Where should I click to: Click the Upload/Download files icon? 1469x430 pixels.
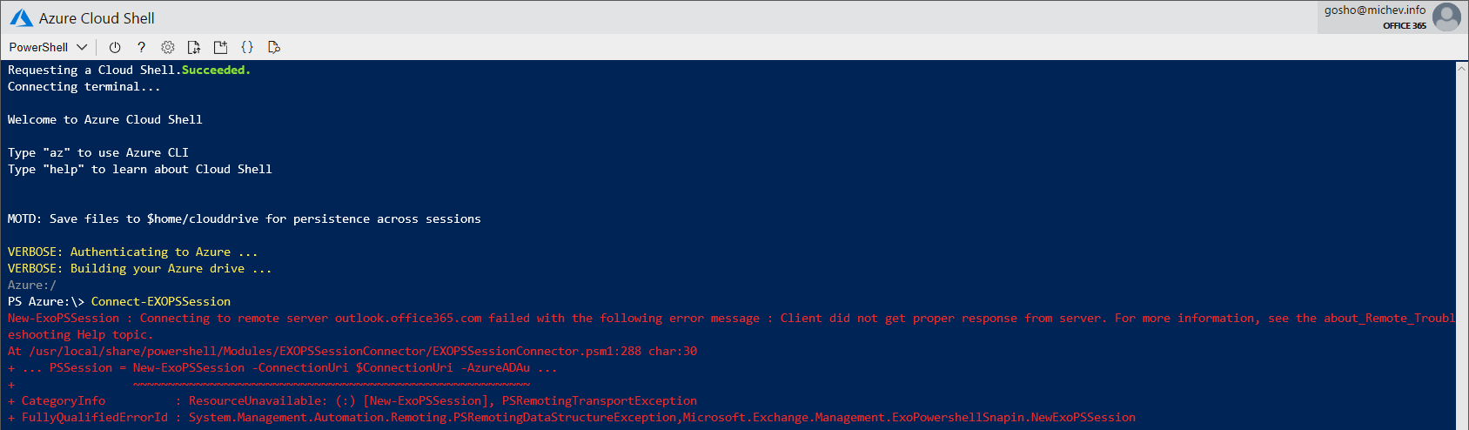194,47
